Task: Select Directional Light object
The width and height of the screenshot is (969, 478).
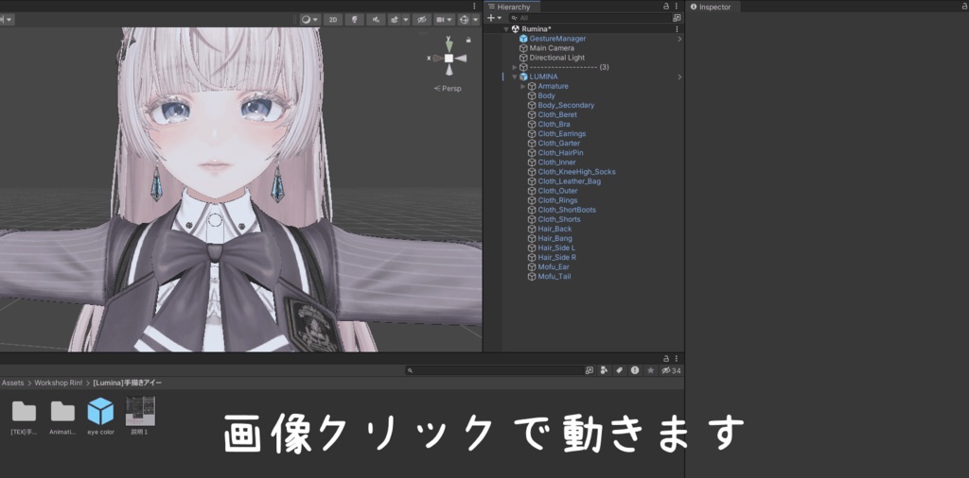Action: (556, 58)
